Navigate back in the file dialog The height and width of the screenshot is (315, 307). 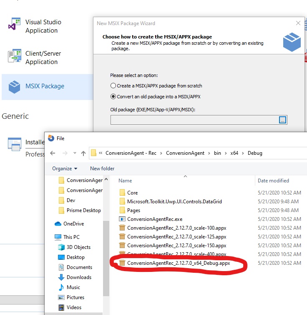coord(53,153)
